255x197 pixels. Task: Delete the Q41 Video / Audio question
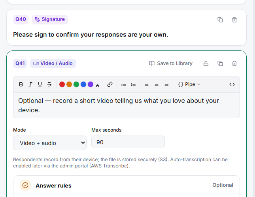coord(234,63)
